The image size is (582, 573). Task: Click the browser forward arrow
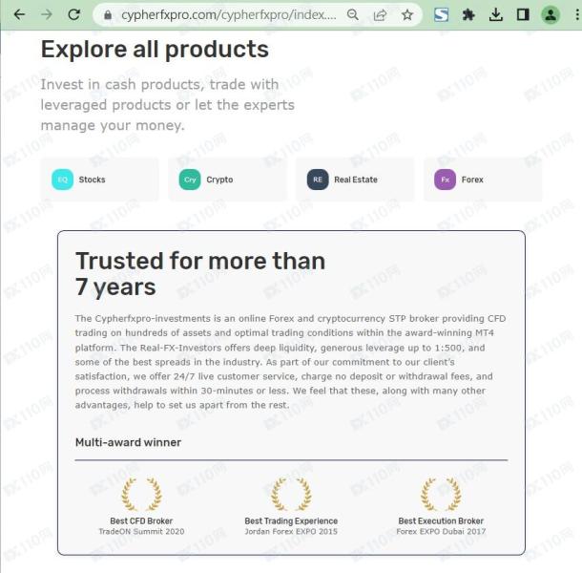click(x=47, y=15)
